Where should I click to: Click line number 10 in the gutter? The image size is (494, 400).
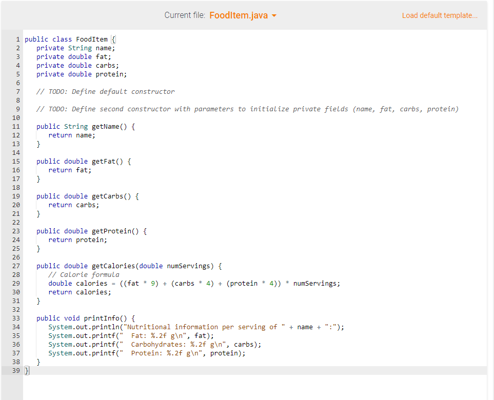[16, 118]
